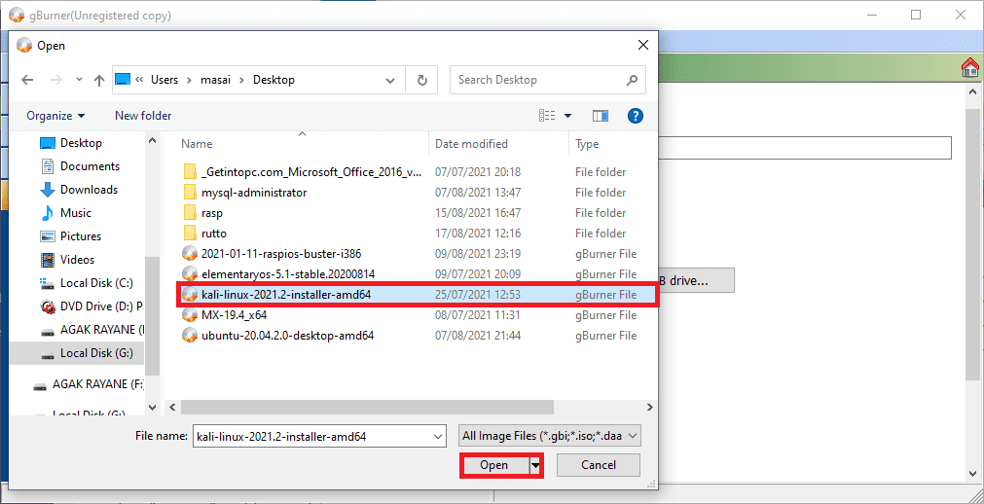
Task: Click the home icon in gBurner window
Action: [970, 68]
